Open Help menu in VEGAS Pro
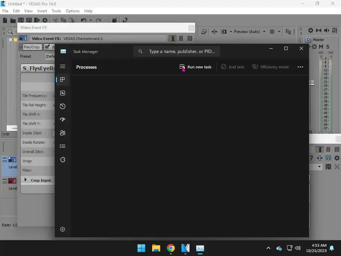 pyautogui.click(x=88, y=11)
